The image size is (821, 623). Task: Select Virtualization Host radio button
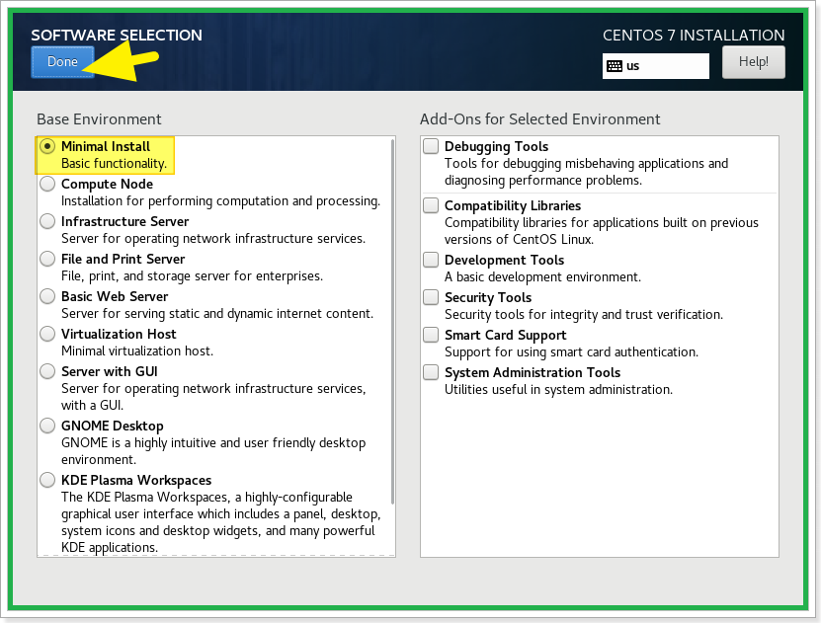pyautogui.click(x=47, y=334)
